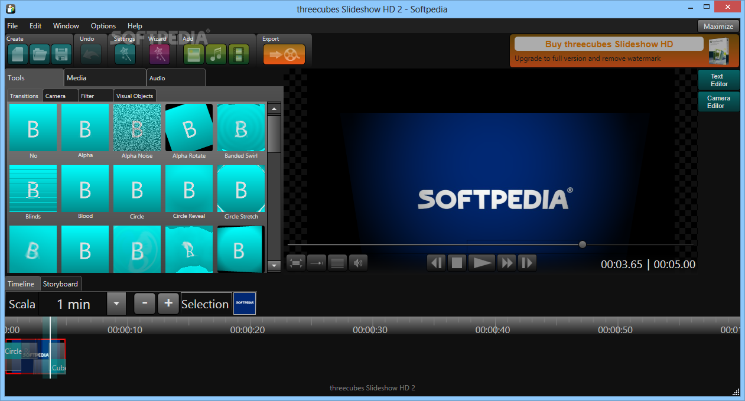Zoom out timeline with minus button

145,304
